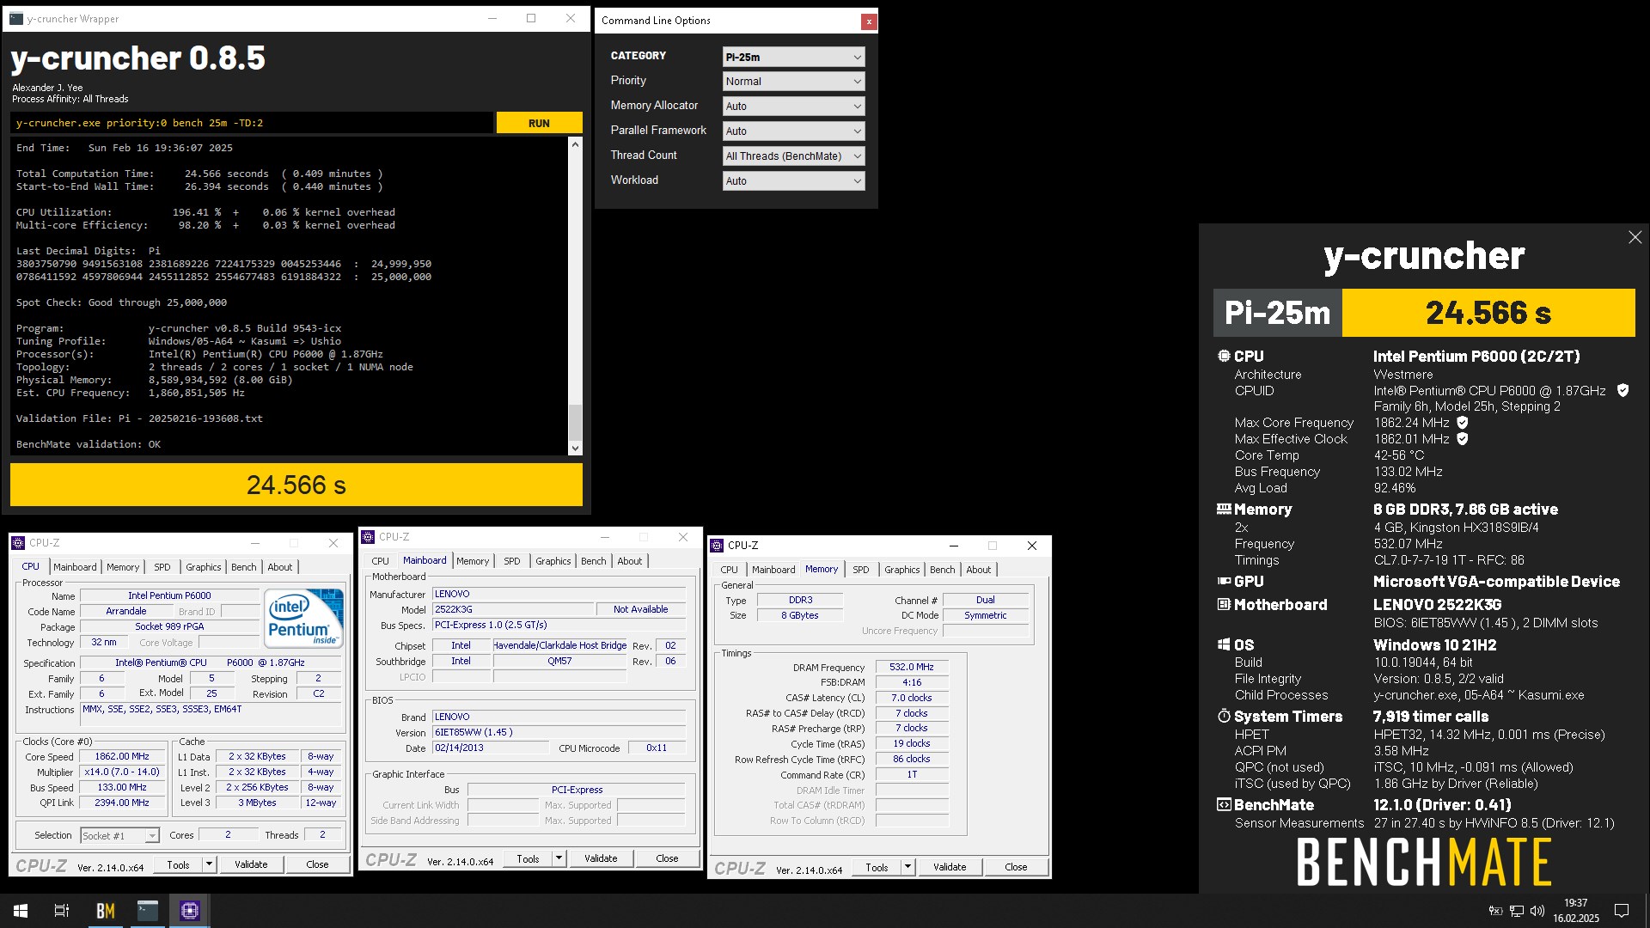1650x928 pixels.
Task: Click the CPU-Z taskbar icon
Action: click(190, 911)
